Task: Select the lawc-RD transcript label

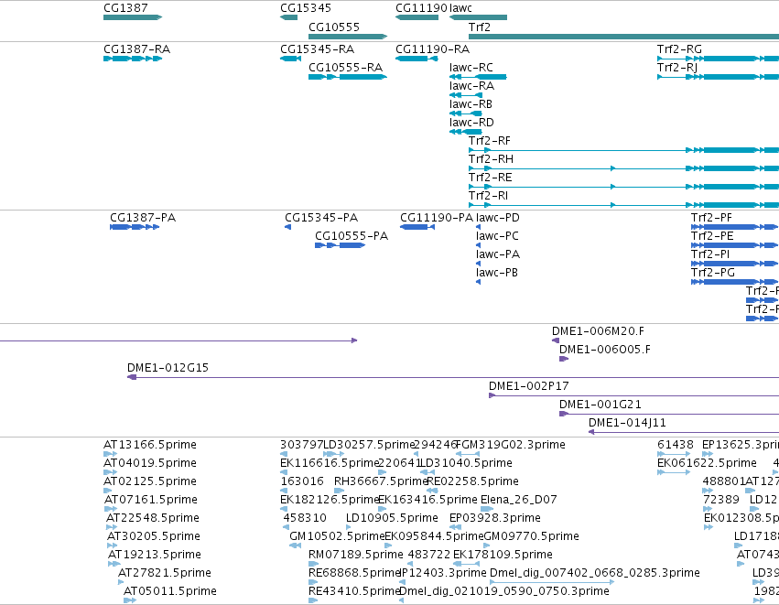Action: pos(471,123)
